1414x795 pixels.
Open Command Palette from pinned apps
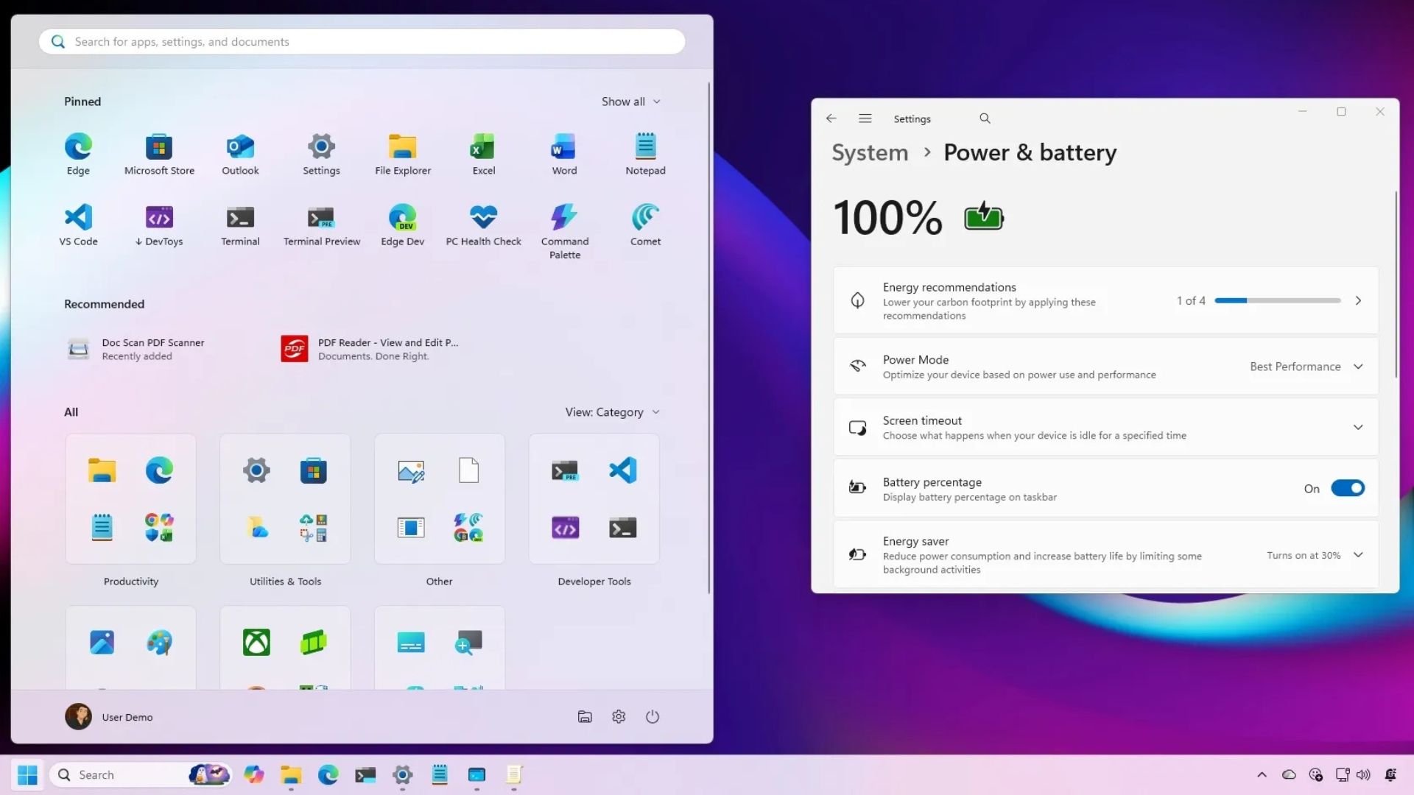click(564, 225)
